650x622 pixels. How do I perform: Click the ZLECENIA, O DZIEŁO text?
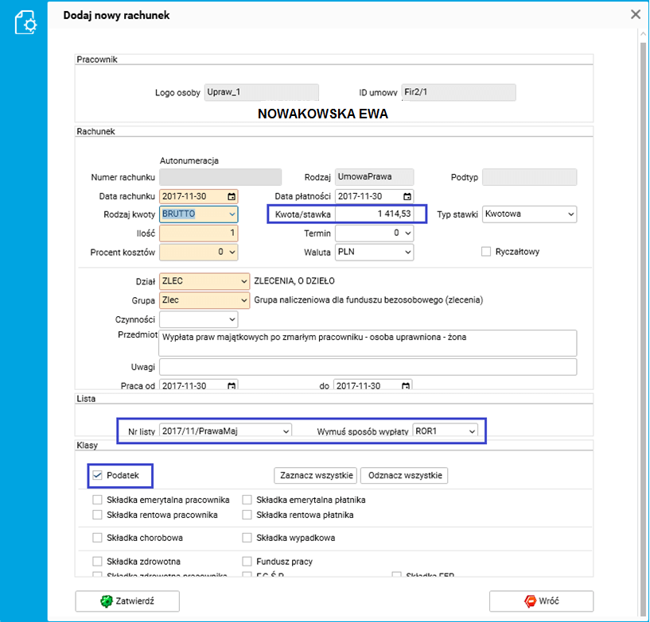(294, 281)
